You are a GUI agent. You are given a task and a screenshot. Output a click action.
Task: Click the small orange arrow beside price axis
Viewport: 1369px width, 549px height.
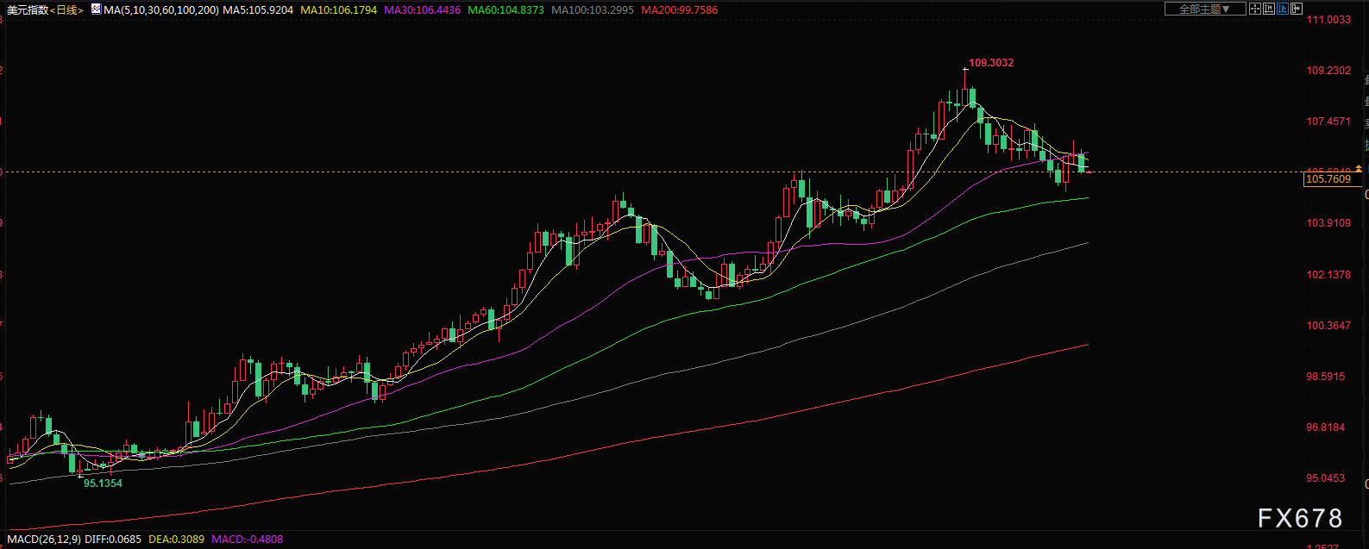[1358, 168]
